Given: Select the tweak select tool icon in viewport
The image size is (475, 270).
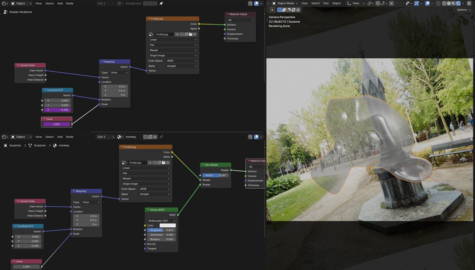Looking at the screenshot, I should coord(273,10).
